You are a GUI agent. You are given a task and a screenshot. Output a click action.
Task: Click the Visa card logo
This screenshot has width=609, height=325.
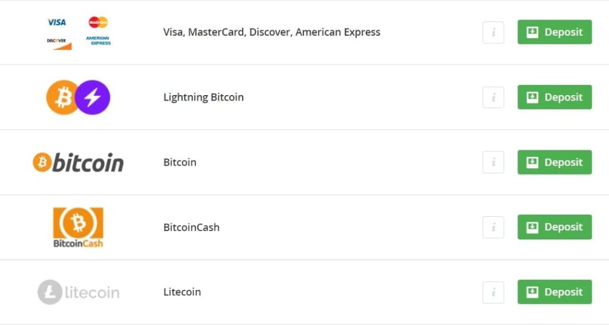(x=56, y=22)
